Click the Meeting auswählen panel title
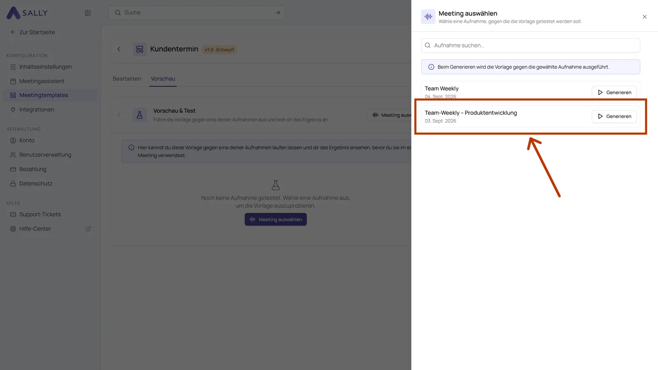The image size is (658, 370). tap(468, 14)
